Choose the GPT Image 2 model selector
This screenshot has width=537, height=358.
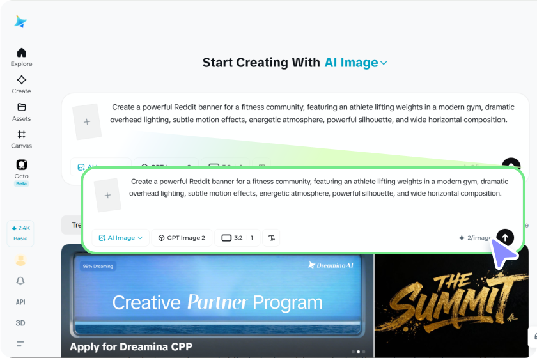(182, 238)
